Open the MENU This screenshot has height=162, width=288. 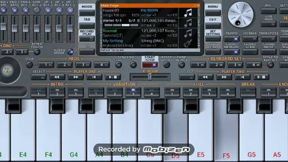tap(213, 13)
